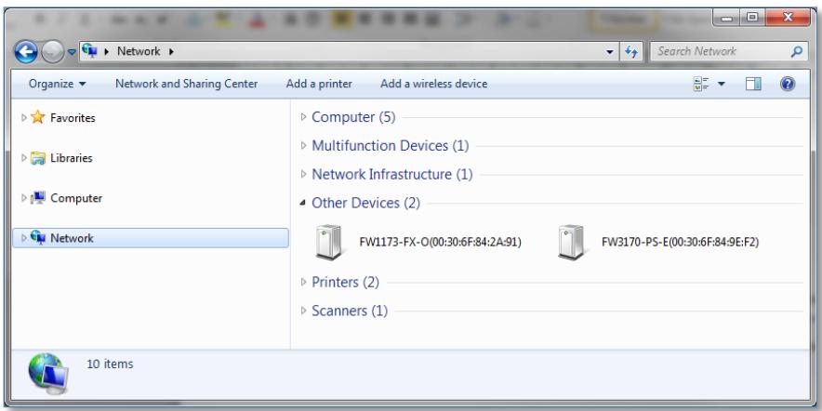Viewport: 822px width, 411px height.
Task: Expand the Printers (2) group
Action: (303, 282)
